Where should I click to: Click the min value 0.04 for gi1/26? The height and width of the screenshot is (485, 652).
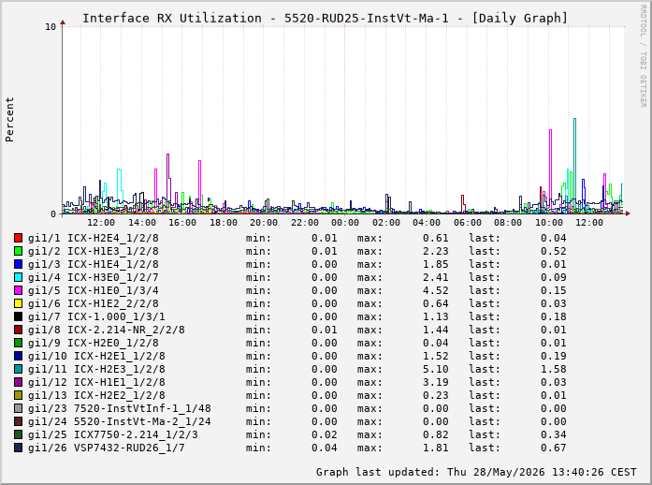[325, 448]
